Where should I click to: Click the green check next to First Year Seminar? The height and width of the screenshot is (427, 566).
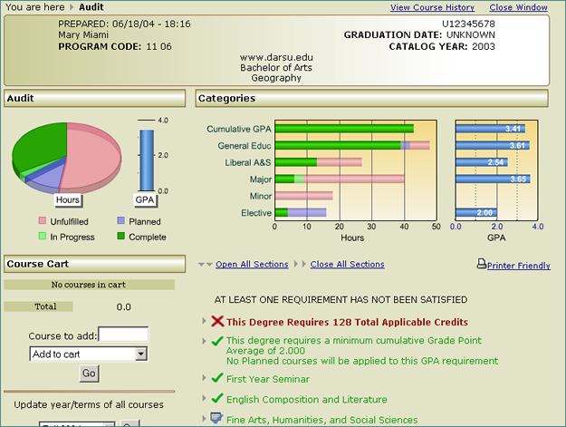[x=217, y=378]
